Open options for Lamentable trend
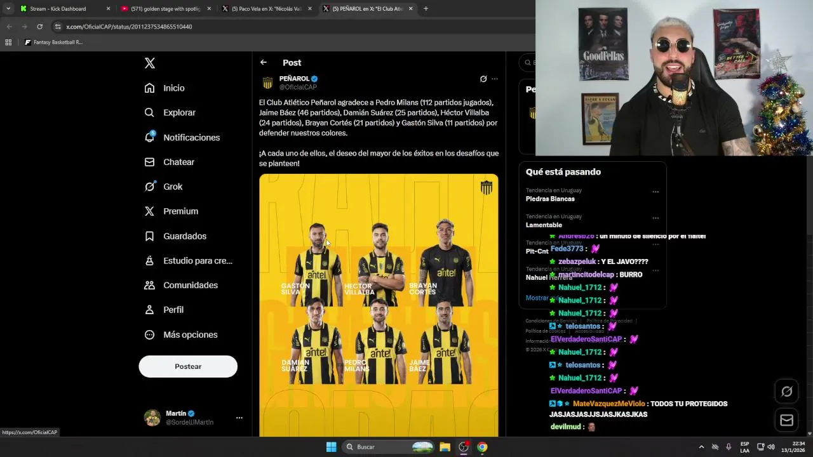Image resolution: width=813 pixels, height=457 pixels. [655, 218]
